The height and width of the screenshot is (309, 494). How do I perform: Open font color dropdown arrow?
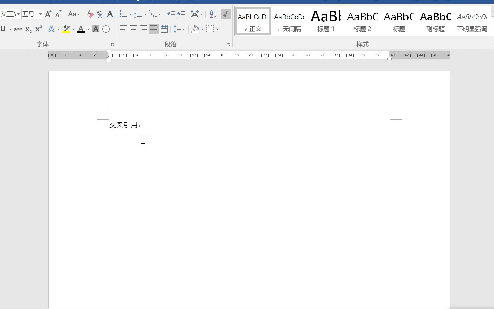tap(88, 29)
